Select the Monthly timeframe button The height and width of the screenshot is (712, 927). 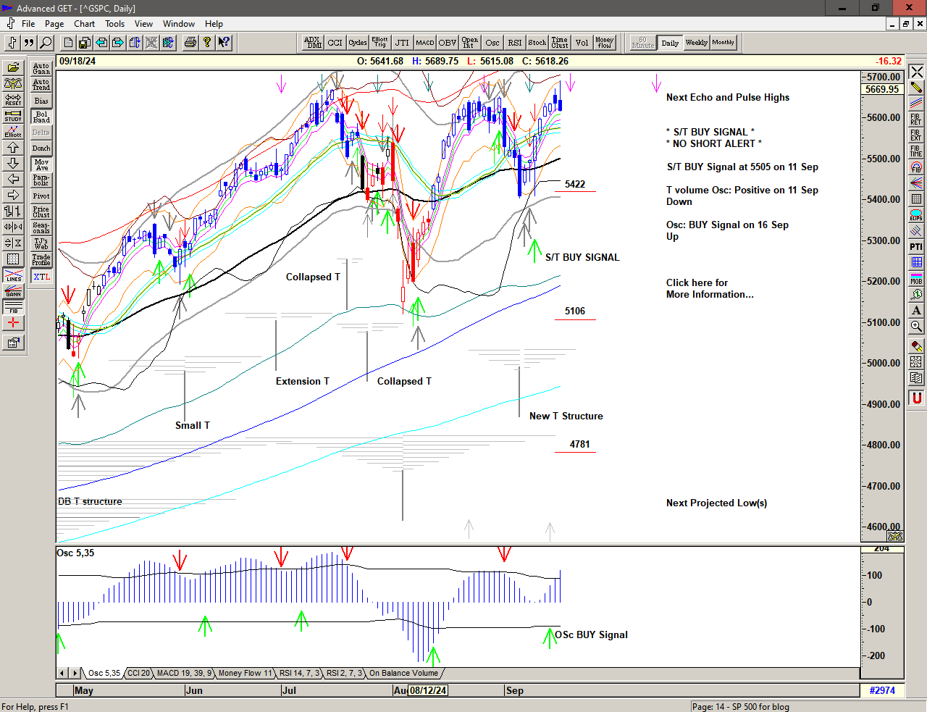coord(723,43)
